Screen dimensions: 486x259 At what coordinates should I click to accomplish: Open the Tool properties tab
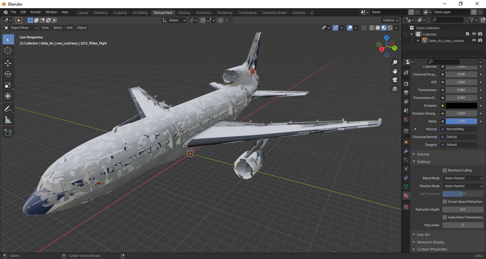(x=406, y=72)
